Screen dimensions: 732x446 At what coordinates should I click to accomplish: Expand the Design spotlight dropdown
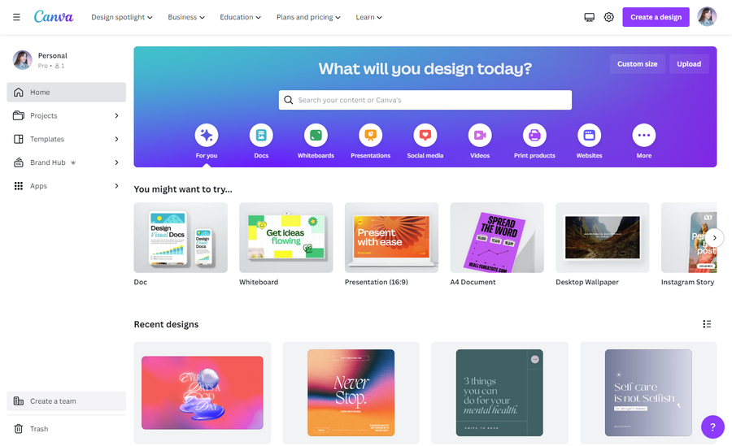point(122,17)
